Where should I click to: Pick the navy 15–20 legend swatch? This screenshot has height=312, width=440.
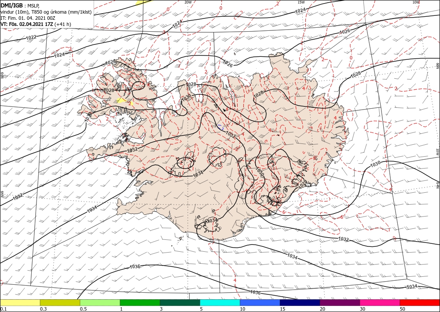[x=300, y=302]
